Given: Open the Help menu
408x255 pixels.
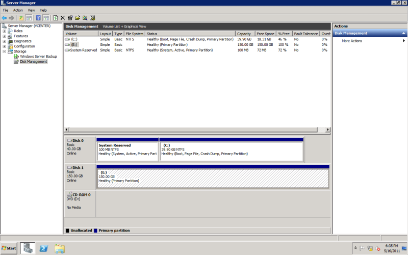Looking at the screenshot, I should pyautogui.click(x=43, y=10).
